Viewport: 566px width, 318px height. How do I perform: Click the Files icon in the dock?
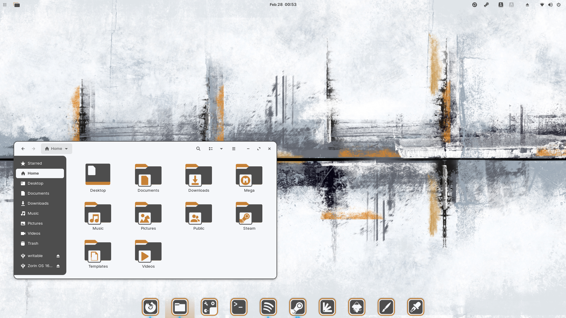pos(180,307)
